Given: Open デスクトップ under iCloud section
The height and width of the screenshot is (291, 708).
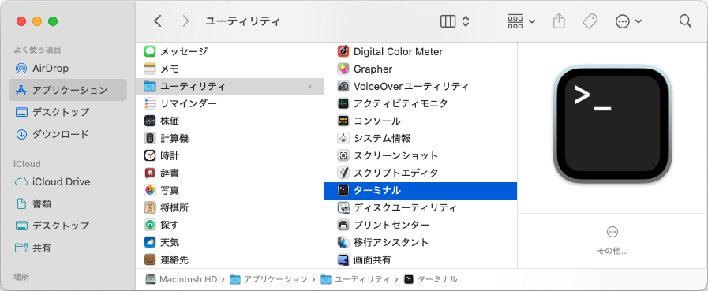Looking at the screenshot, I should pos(68,225).
